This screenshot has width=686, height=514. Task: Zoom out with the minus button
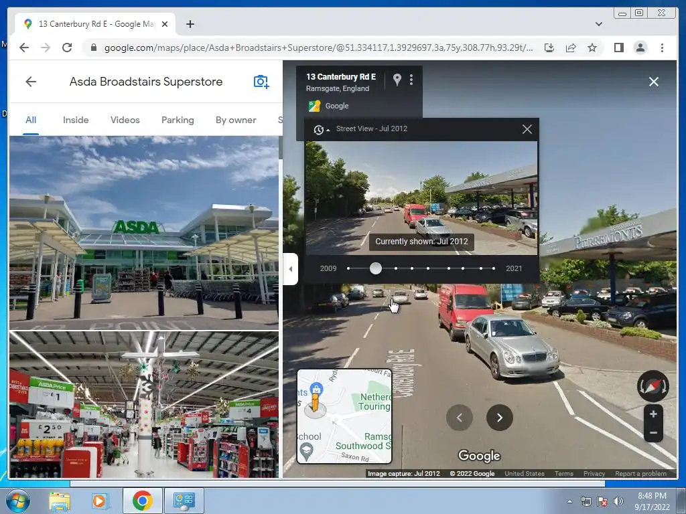click(x=653, y=433)
